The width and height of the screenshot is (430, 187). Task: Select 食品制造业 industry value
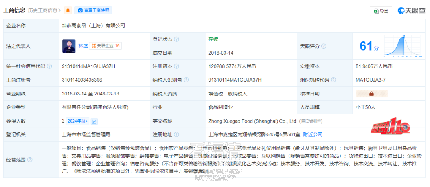[x=221, y=107]
